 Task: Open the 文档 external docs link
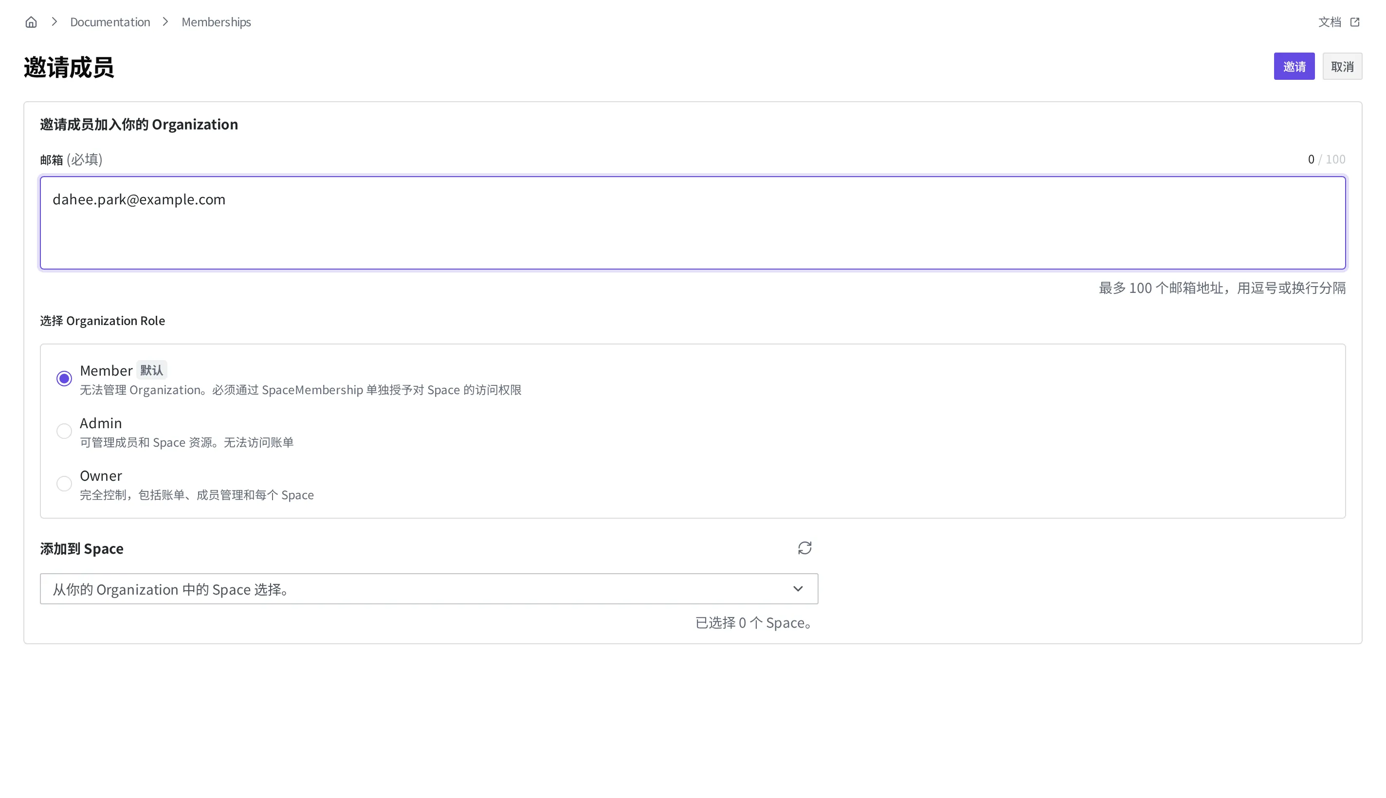coord(1338,22)
